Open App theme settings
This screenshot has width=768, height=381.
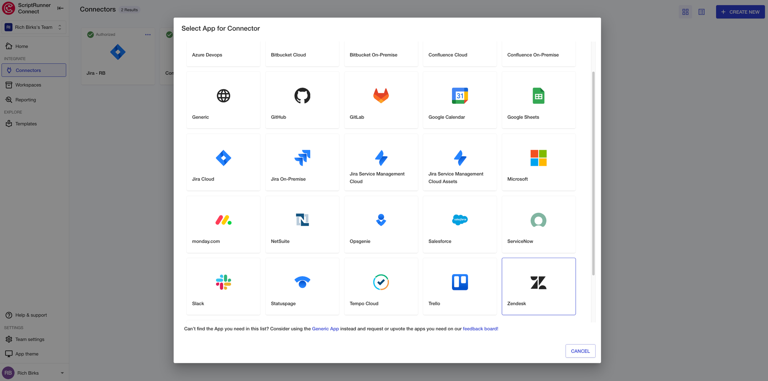(x=34, y=354)
